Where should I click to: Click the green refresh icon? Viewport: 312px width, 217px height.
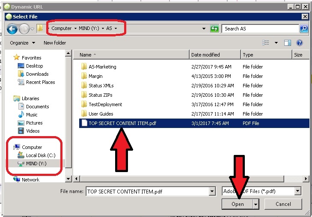[x=214, y=29]
